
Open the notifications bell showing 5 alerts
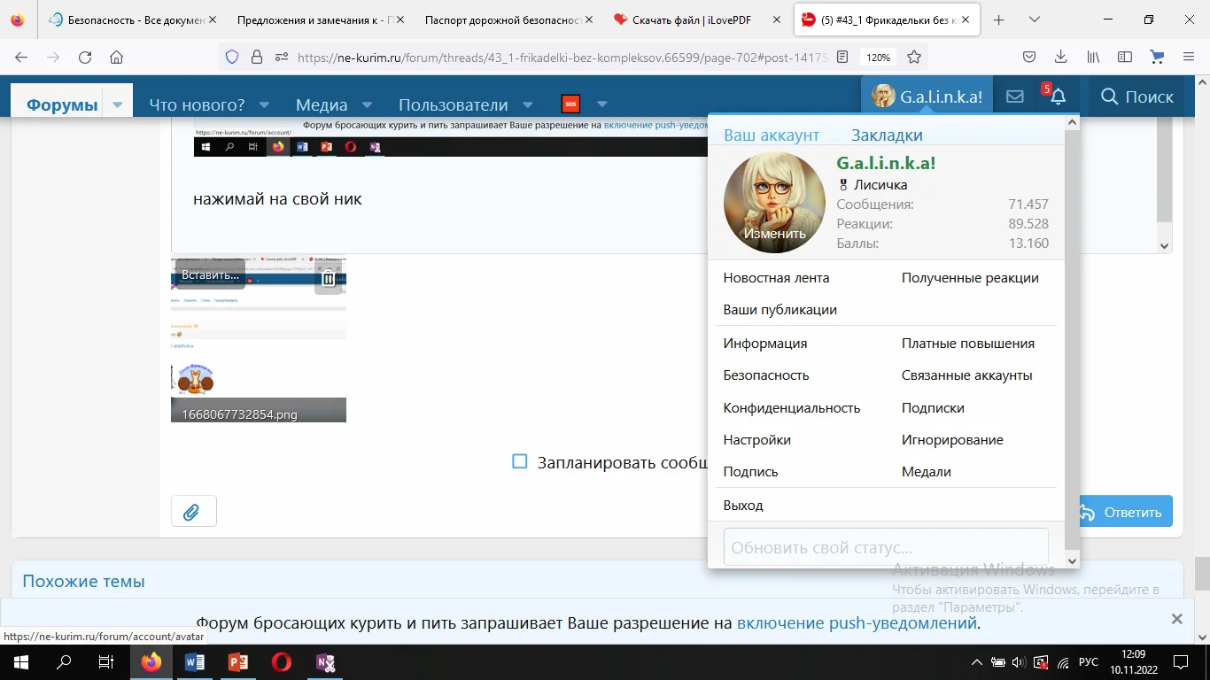(1057, 96)
